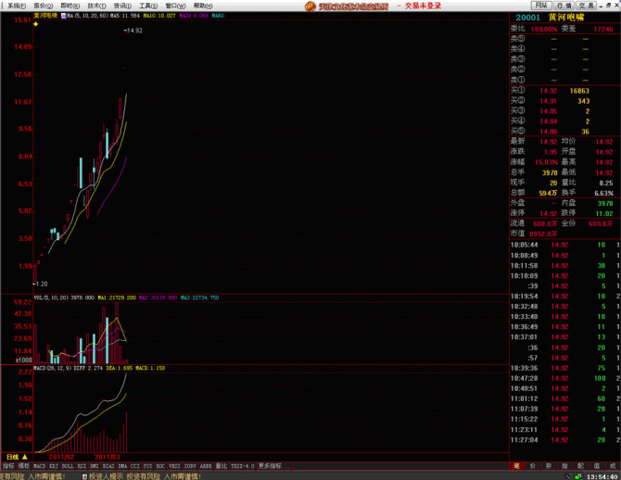Click the 笔 tab at bottom right
The height and width of the screenshot is (480, 621).
point(517,465)
